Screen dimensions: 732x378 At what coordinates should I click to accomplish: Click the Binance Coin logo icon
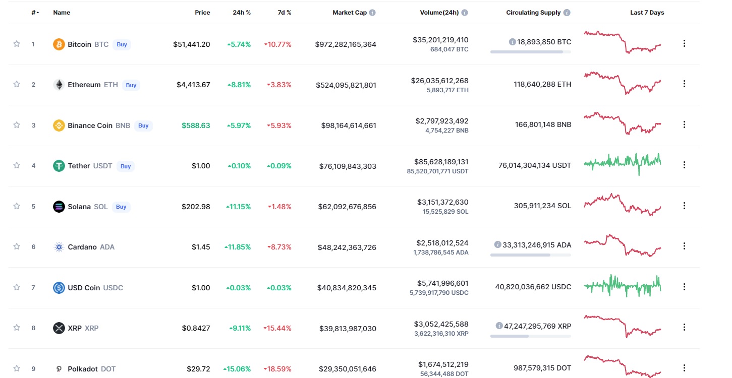click(59, 125)
